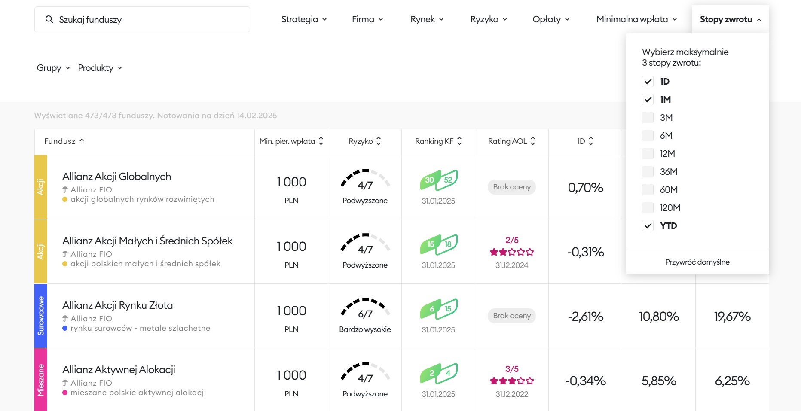Expand the Minimalna wpłata dropdown

coord(636,19)
